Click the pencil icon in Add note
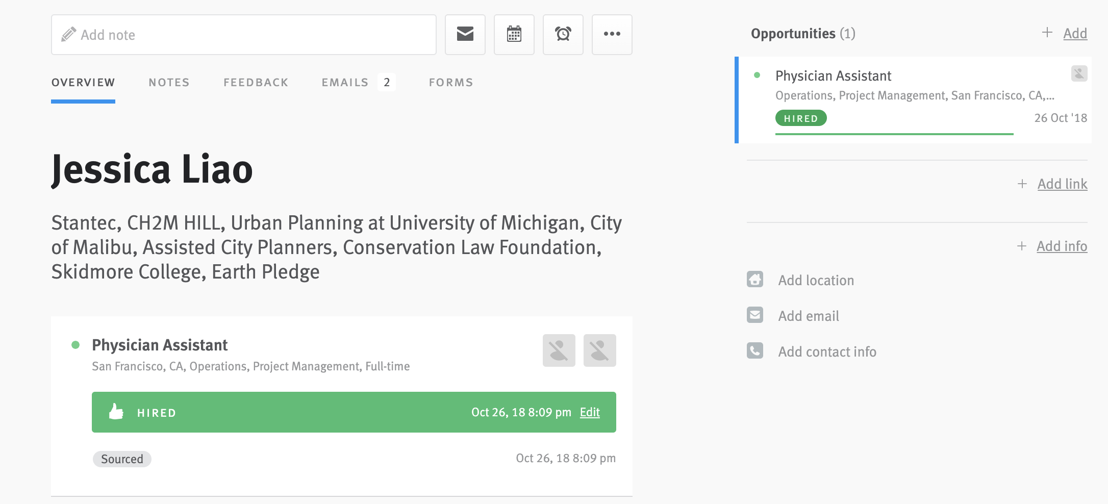Image resolution: width=1108 pixels, height=504 pixels. pyautogui.click(x=68, y=34)
